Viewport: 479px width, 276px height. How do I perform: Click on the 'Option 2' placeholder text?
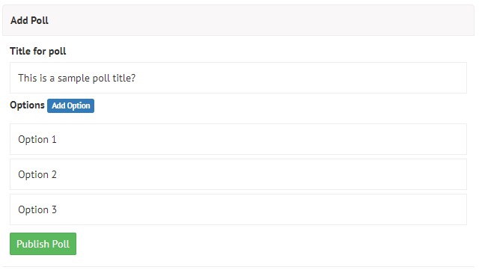click(x=37, y=174)
